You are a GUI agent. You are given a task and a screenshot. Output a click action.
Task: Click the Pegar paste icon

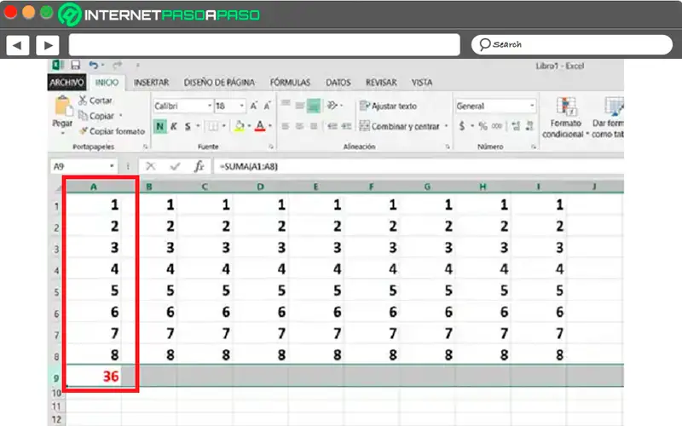click(62, 106)
